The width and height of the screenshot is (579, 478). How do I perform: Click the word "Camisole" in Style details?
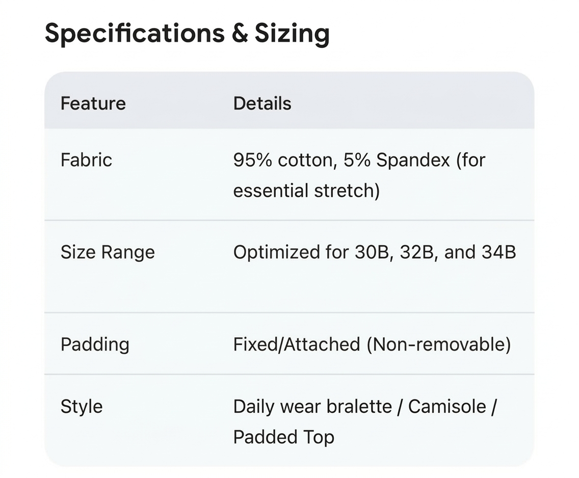pyautogui.click(x=447, y=407)
